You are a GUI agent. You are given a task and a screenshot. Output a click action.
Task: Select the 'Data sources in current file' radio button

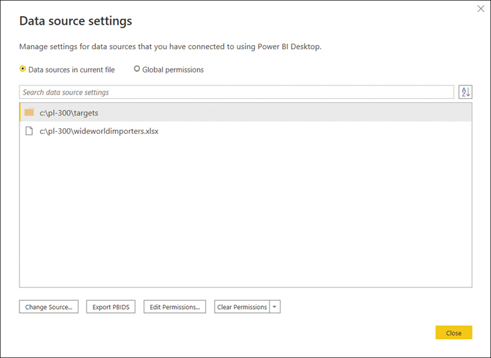[x=23, y=69]
